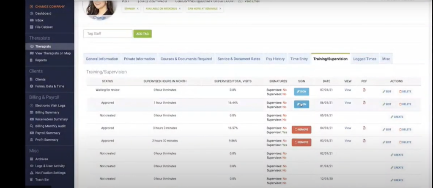
Task: Delete the 06/01/21 supervision entry
Action: [405, 104]
